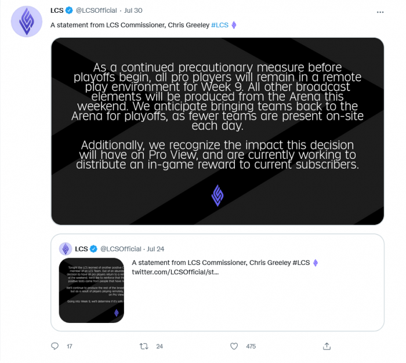
Task: Like the tweet with the heart icon
Action: pos(234,346)
